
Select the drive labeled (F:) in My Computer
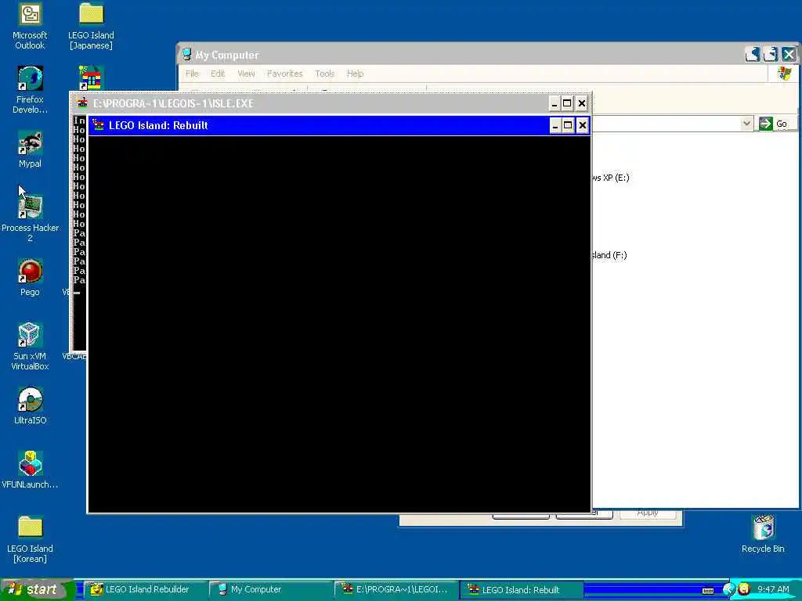(609, 255)
